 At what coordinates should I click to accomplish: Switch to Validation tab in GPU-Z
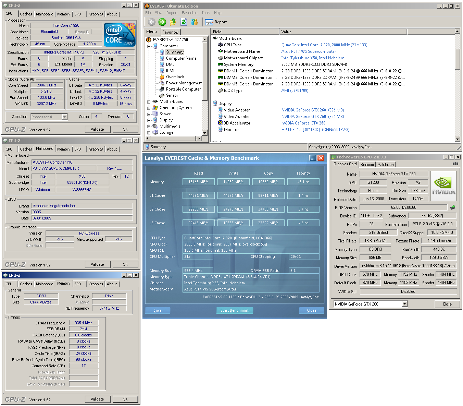tap(386, 165)
